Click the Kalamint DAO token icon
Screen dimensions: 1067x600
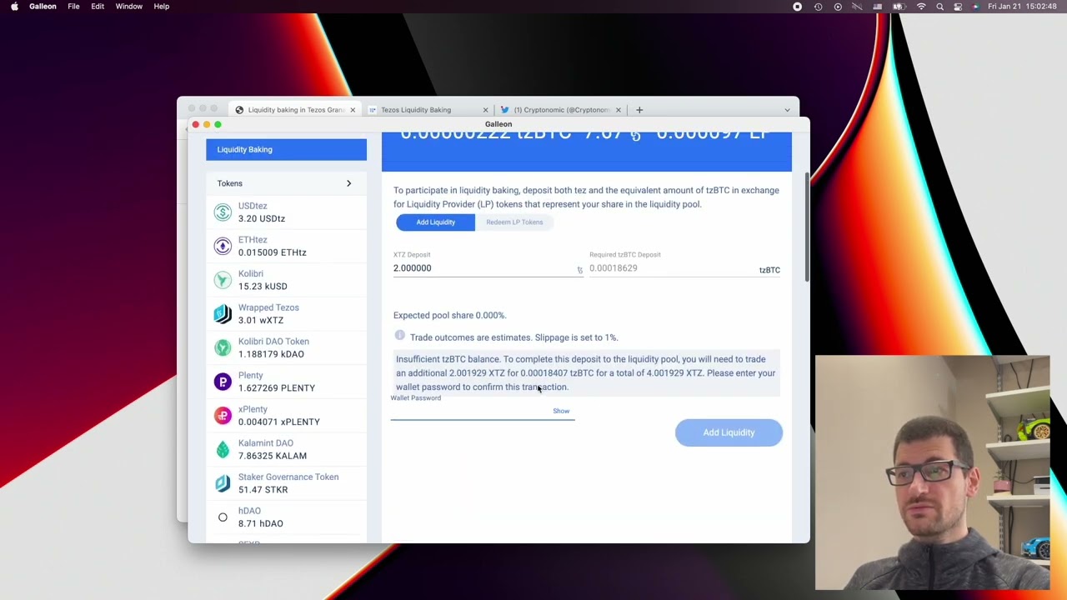pos(223,449)
